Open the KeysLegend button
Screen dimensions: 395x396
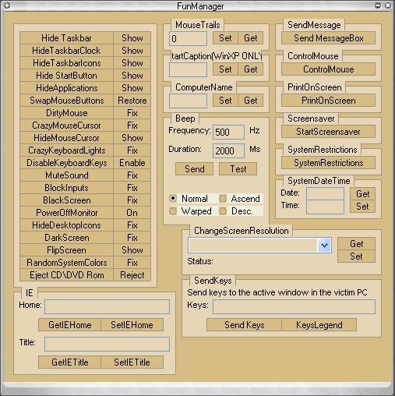click(x=319, y=325)
